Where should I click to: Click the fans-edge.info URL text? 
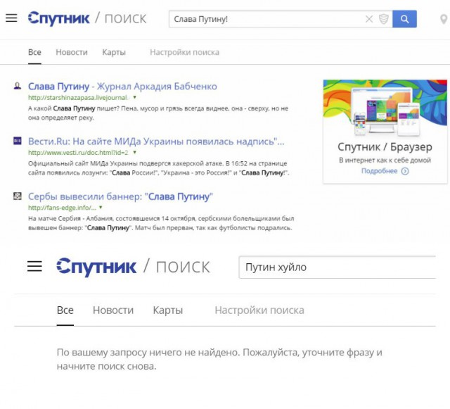pos(62,208)
